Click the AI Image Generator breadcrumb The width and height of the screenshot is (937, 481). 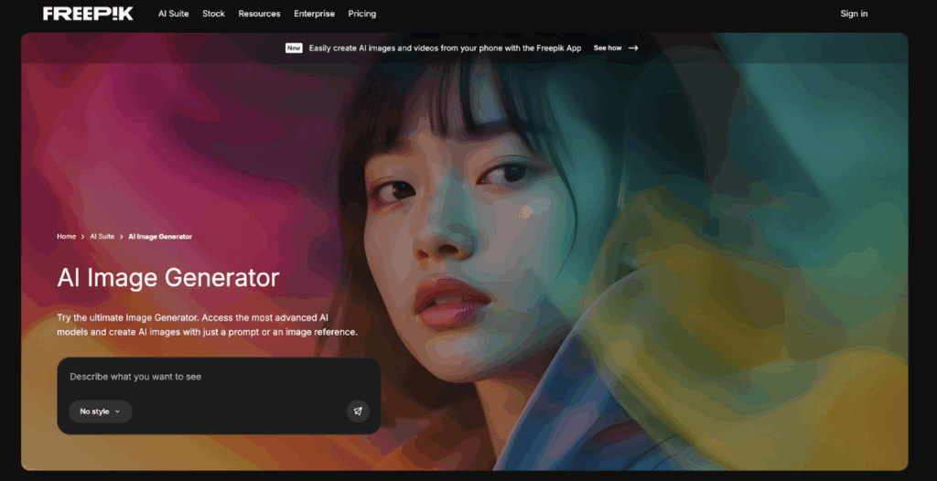click(160, 236)
